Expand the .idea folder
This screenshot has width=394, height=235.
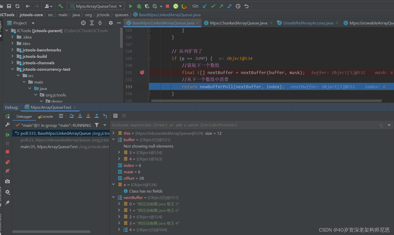click(12, 37)
